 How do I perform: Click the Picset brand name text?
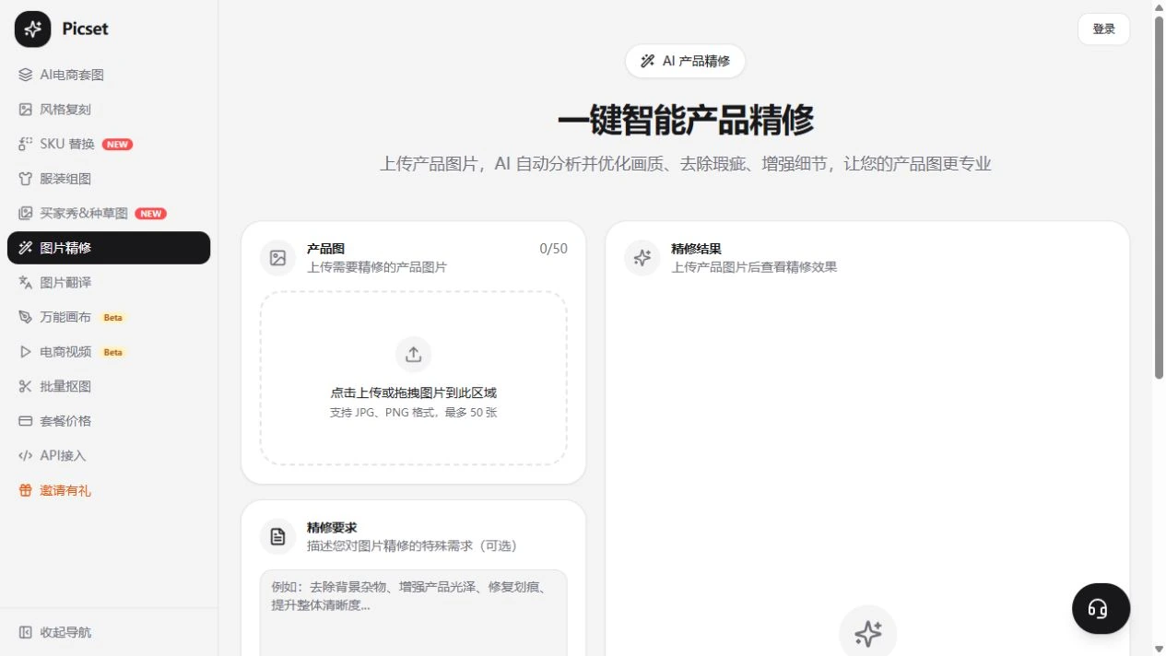pyautogui.click(x=85, y=29)
